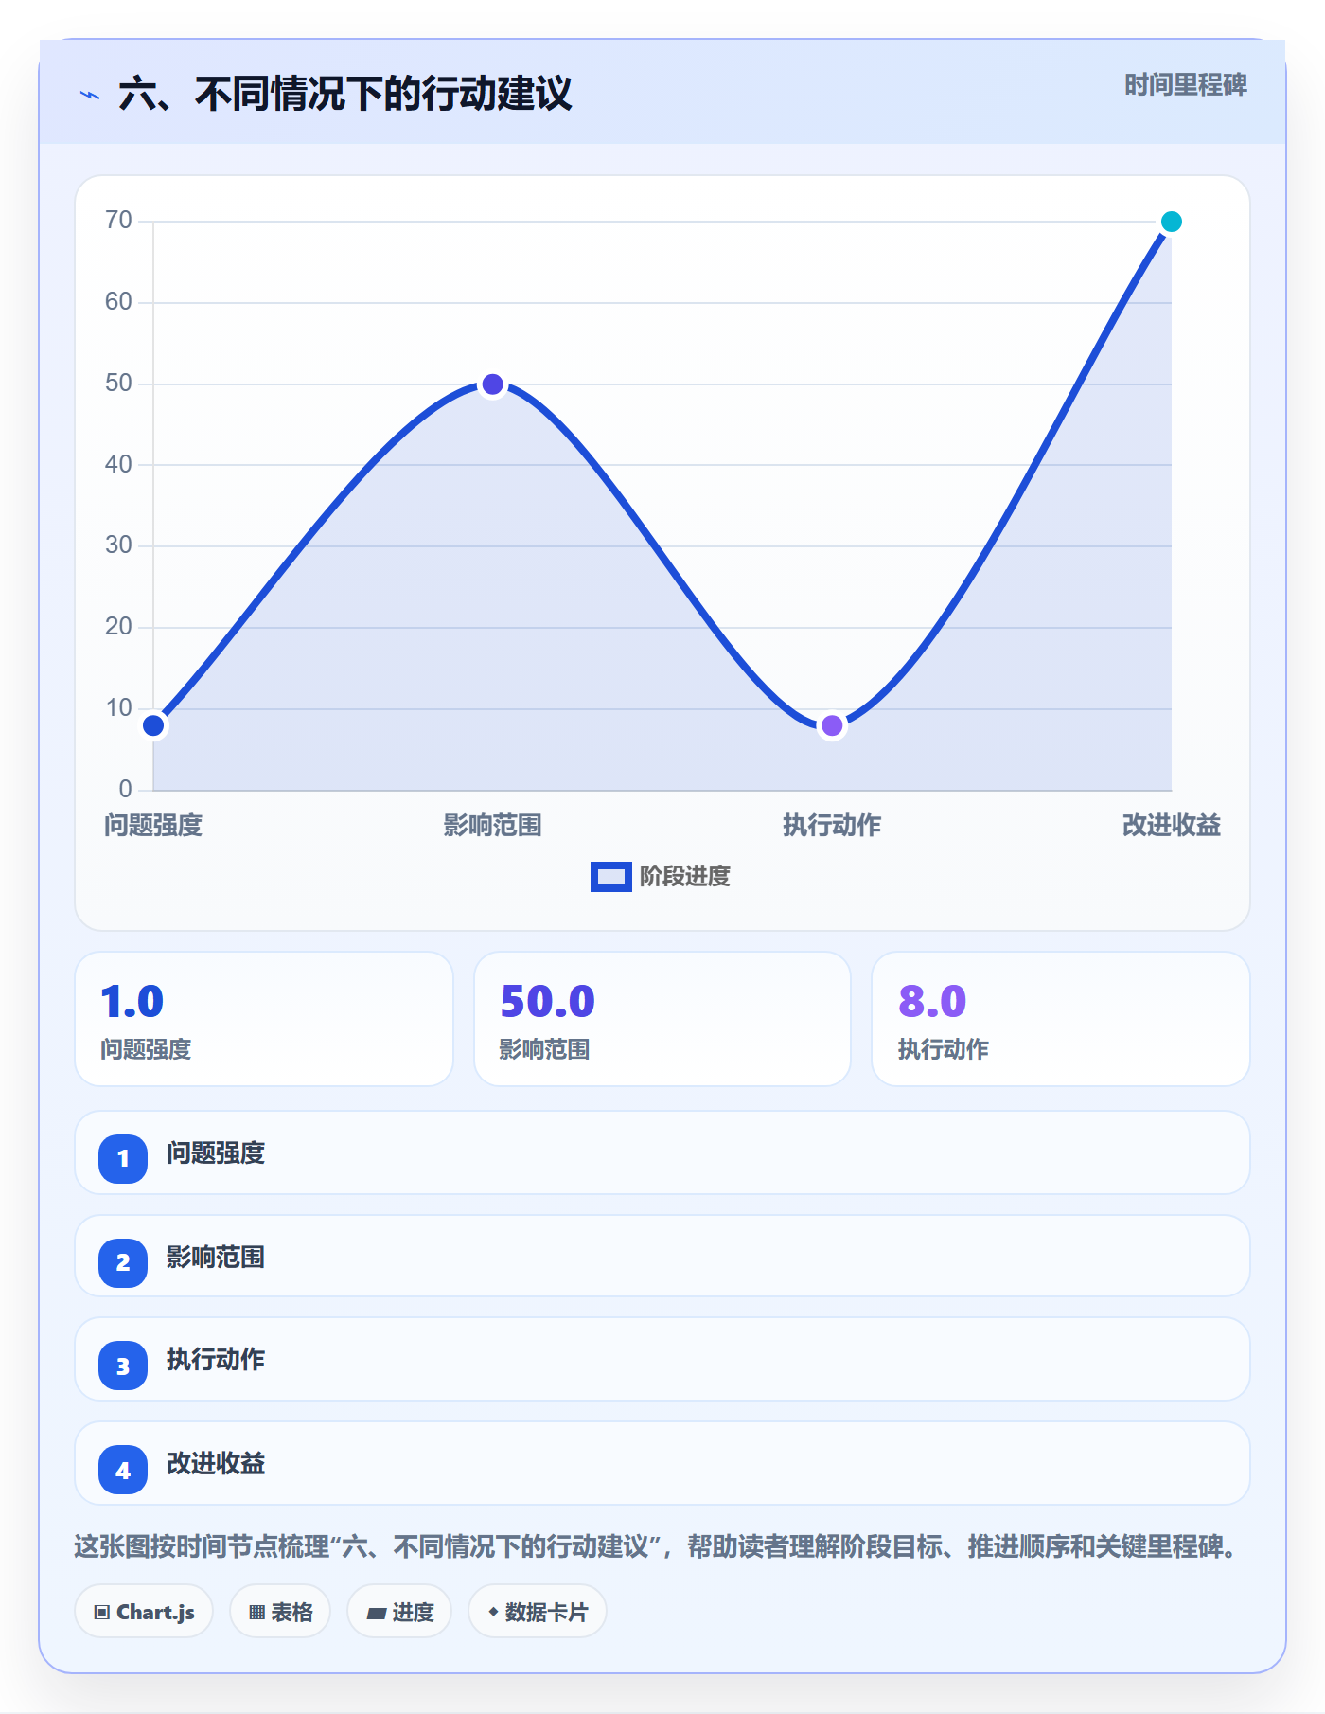
Task: Click the 影响范围 x-axis label
Action: pyautogui.click(x=492, y=826)
